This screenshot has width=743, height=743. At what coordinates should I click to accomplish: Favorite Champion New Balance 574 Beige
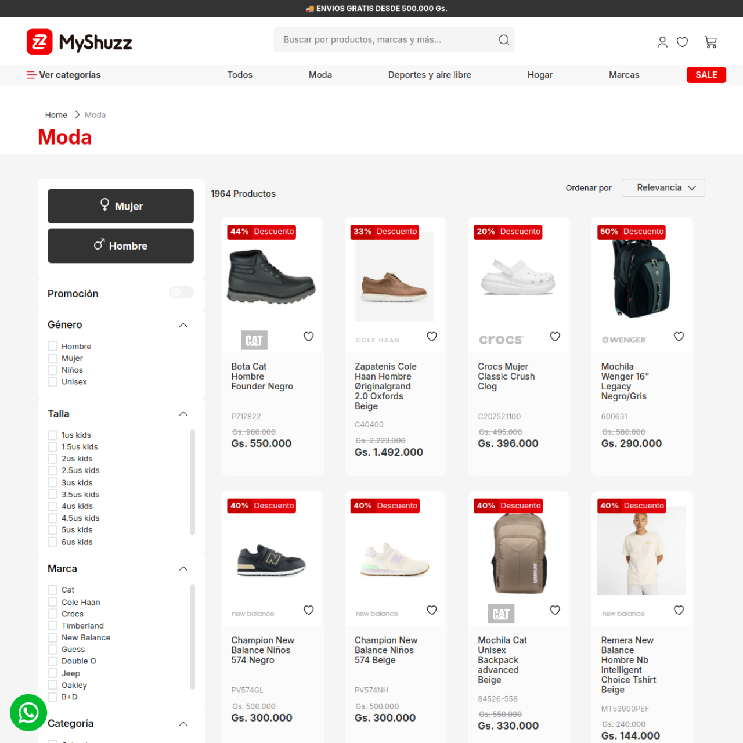click(432, 610)
